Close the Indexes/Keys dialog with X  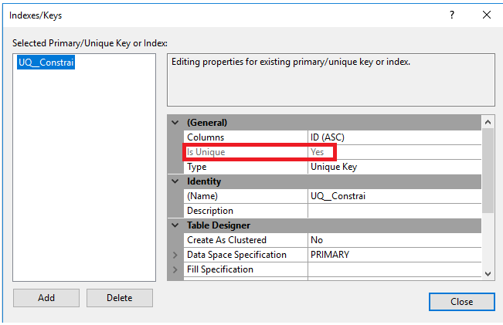coord(486,15)
